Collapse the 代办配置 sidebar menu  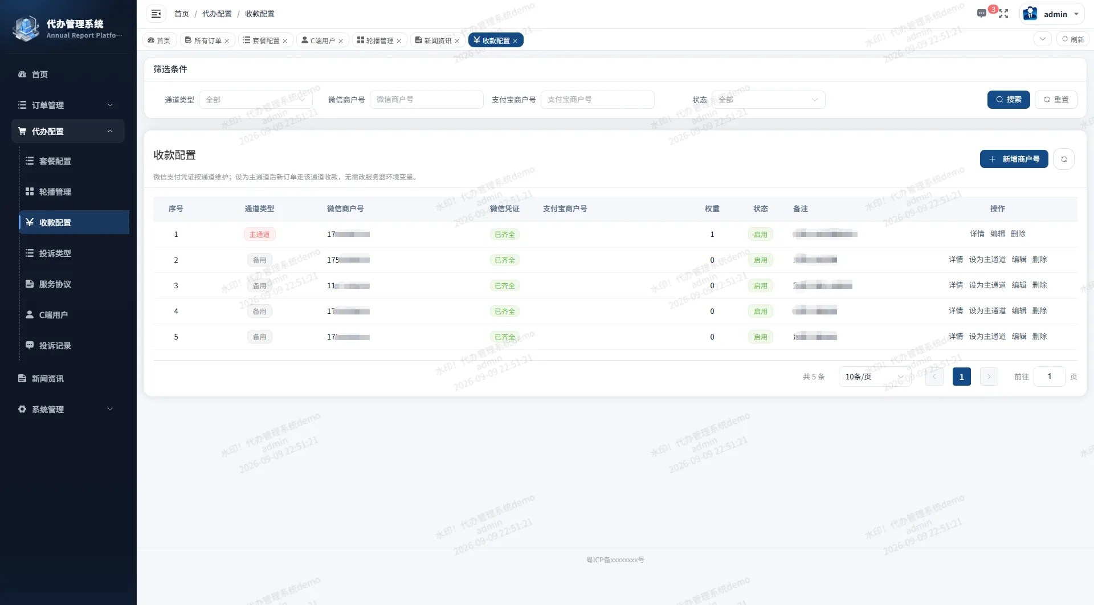(x=68, y=131)
